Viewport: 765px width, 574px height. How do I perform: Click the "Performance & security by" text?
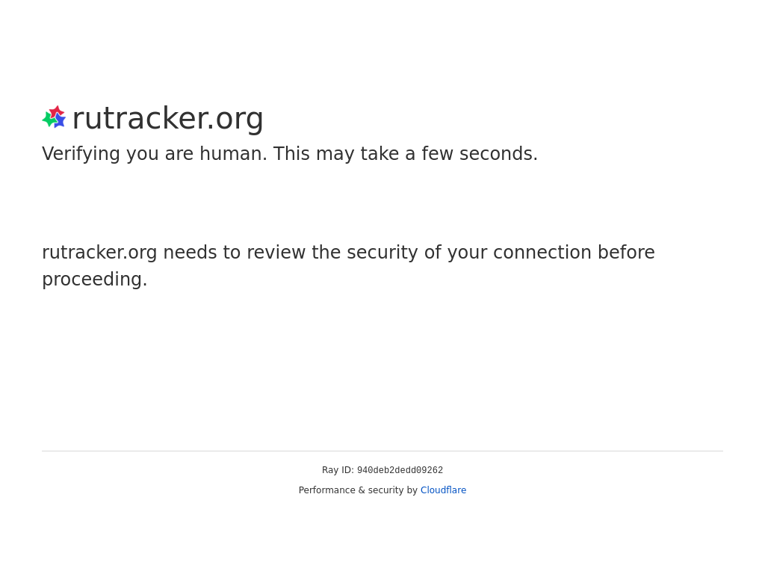point(358,490)
